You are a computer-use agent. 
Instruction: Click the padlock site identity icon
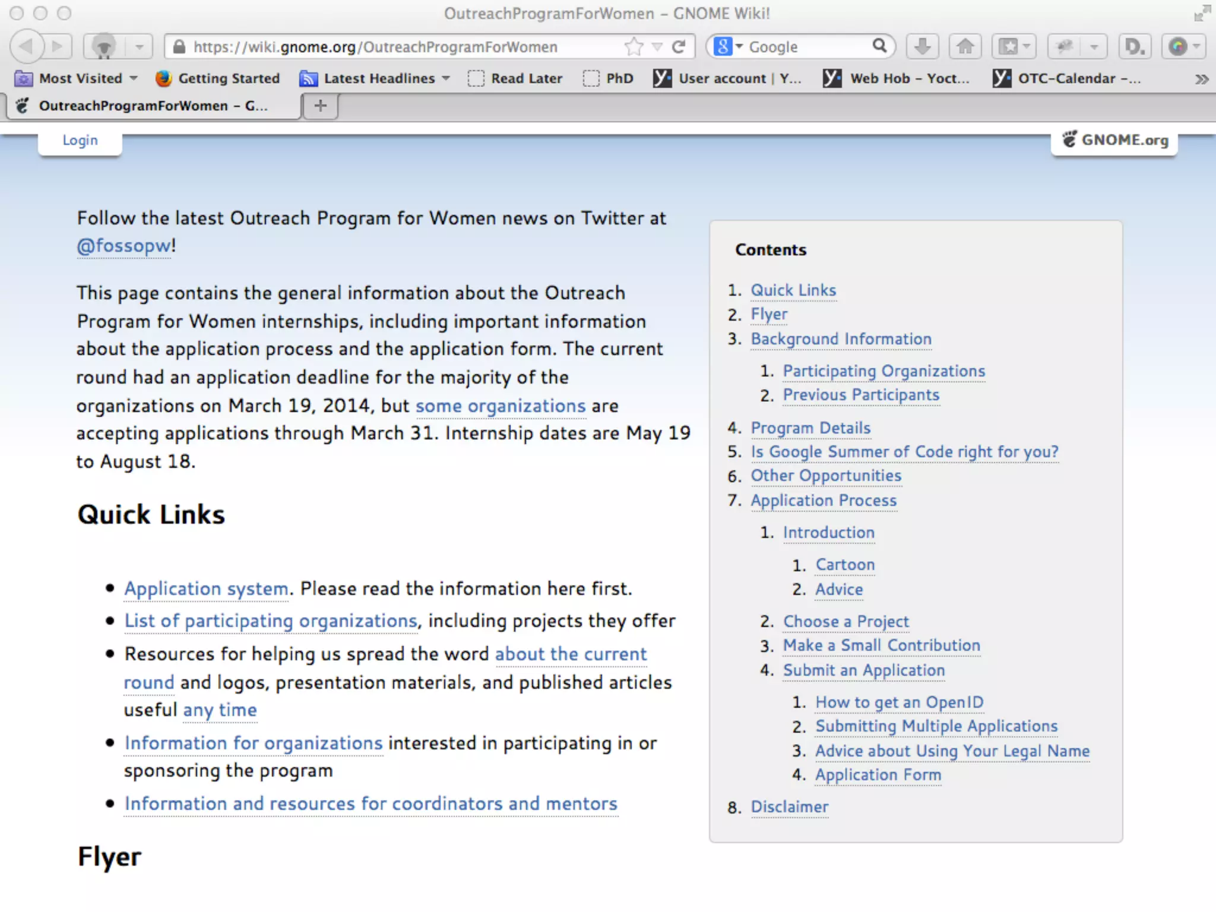pos(179,47)
